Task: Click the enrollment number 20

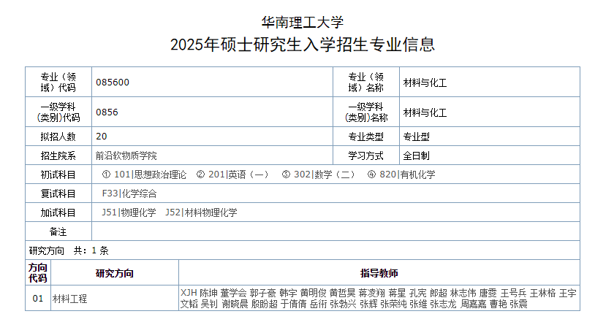Action: point(102,137)
